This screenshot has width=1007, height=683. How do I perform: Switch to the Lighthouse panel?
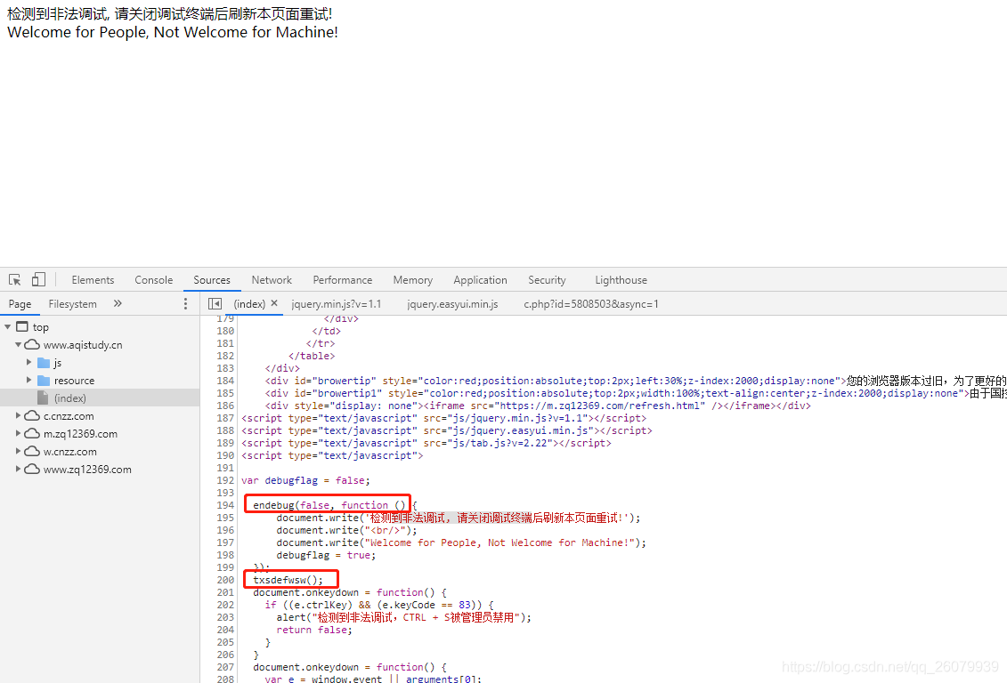pyautogui.click(x=621, y=280)
